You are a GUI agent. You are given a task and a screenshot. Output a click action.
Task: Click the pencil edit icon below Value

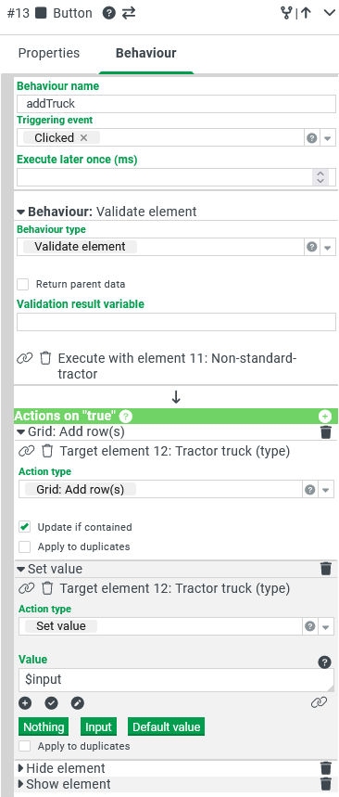tap(78, 703)
